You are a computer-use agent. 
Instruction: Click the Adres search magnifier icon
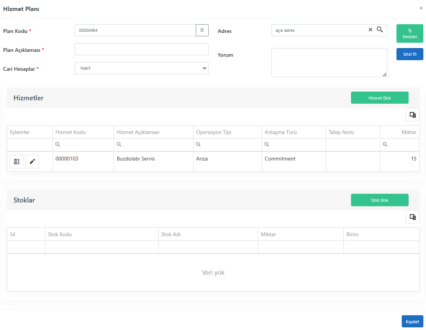379,30
